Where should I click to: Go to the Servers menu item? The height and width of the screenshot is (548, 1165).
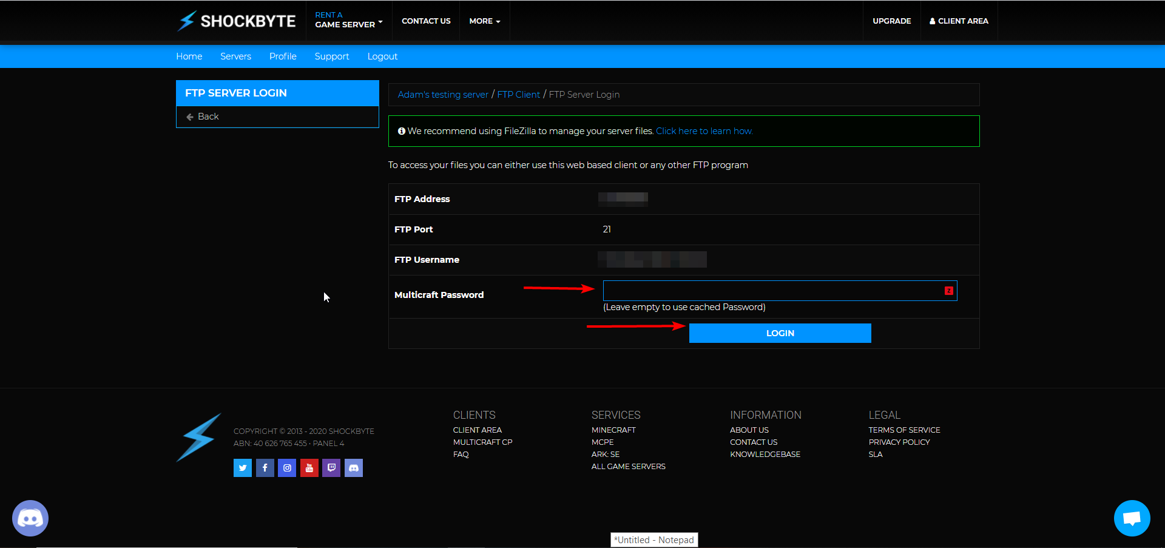[x=235, y=56]
